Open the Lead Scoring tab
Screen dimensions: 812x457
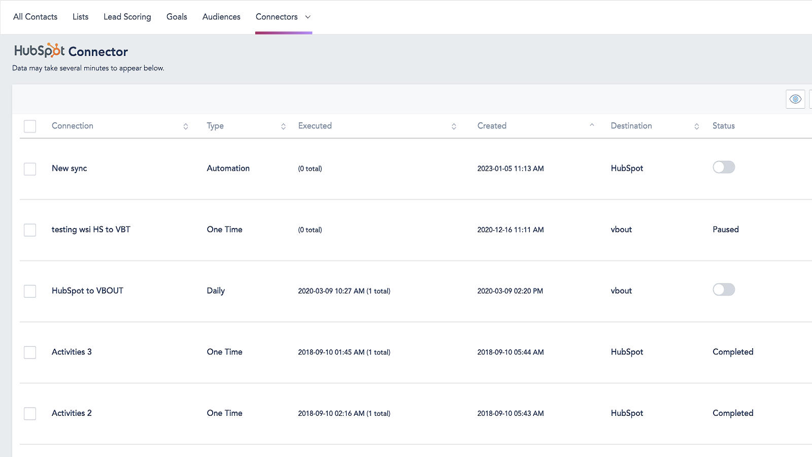[x=127, y=17]
